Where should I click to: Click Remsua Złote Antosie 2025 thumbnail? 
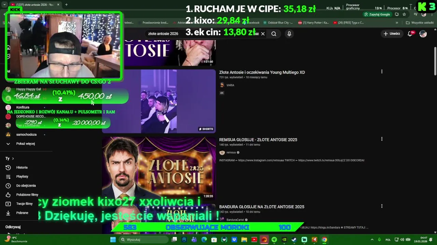click(159, 168)
